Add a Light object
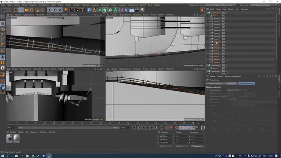This screenshot has width=281, height=158. point(142,10)
